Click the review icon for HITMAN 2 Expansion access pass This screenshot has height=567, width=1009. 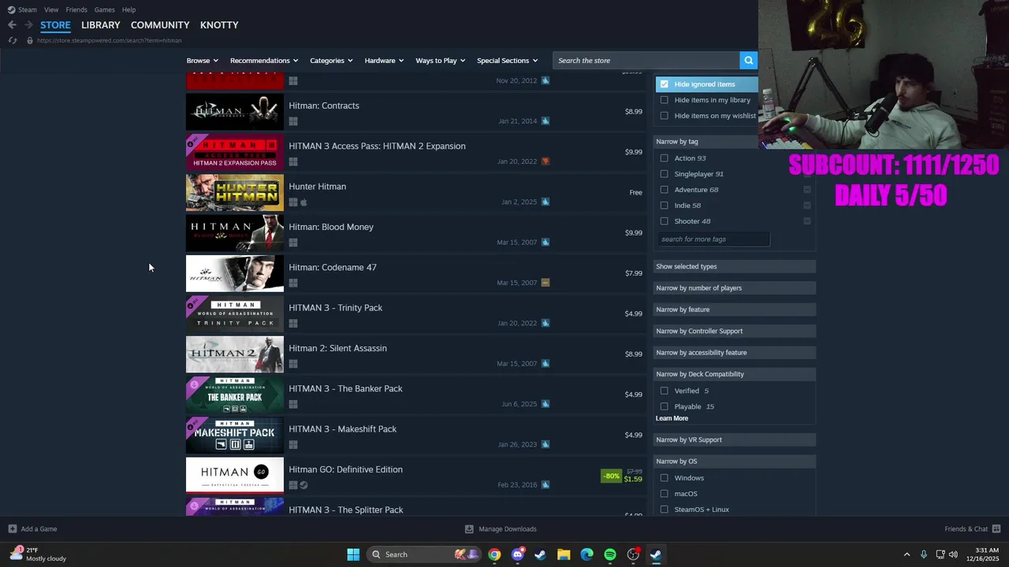coord(545,161)
